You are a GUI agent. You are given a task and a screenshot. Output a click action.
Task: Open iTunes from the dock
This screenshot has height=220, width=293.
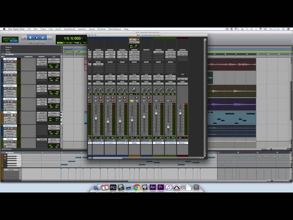168,187
